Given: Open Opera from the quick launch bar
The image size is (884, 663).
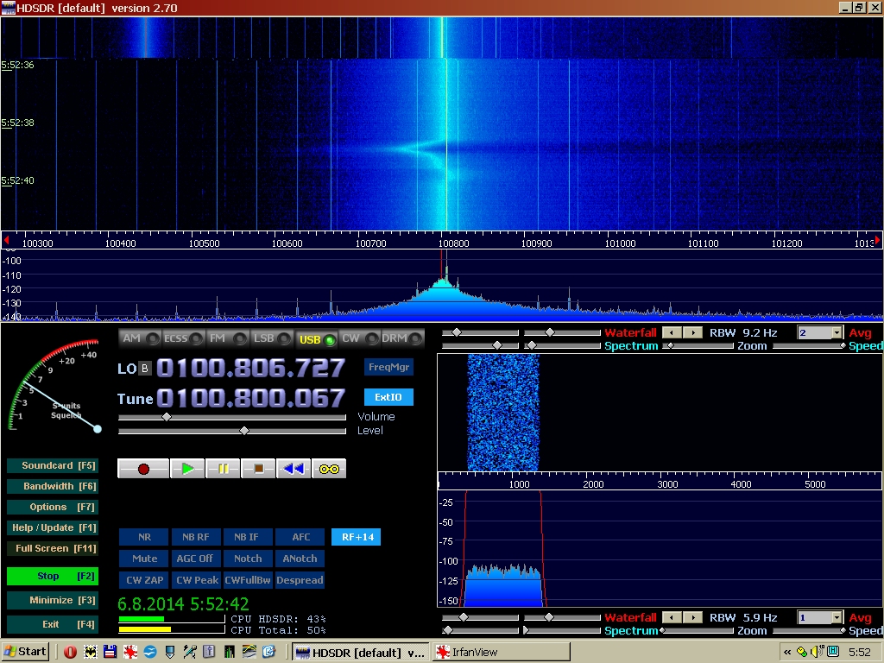Looking at the screenshot, I should (x=71, y=652).
